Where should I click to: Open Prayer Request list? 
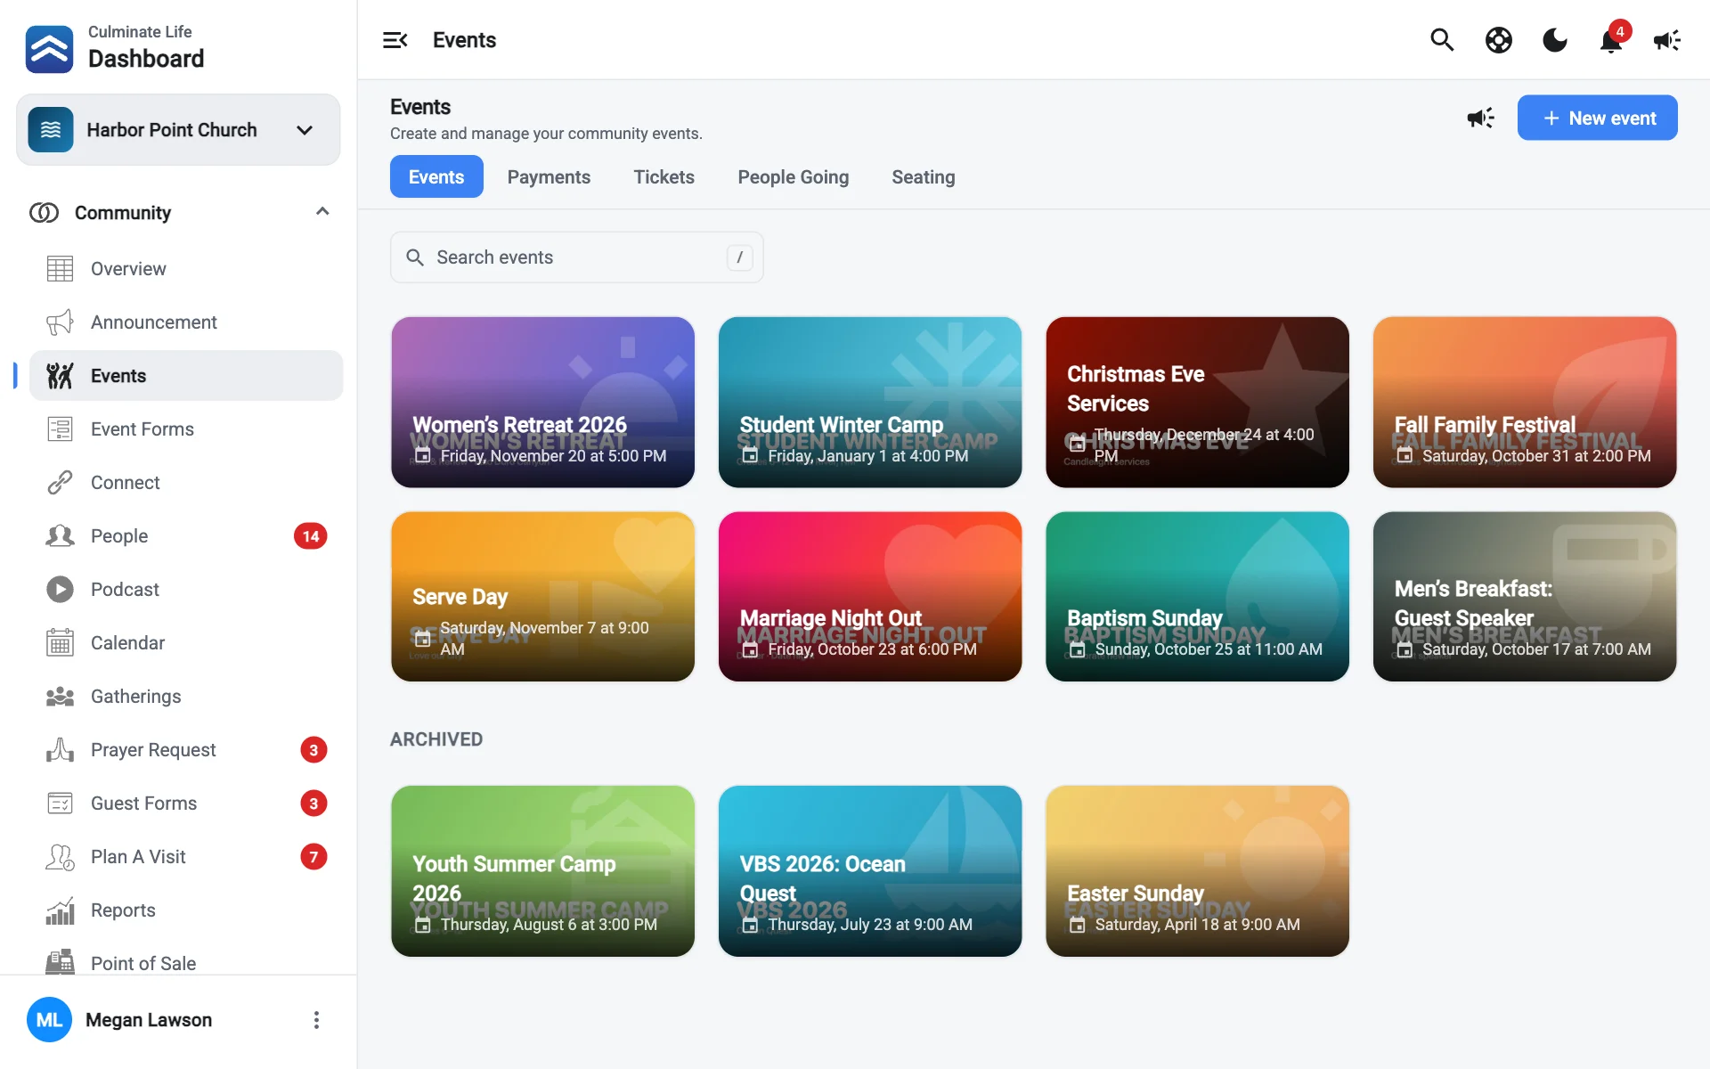tap(186, 750)
